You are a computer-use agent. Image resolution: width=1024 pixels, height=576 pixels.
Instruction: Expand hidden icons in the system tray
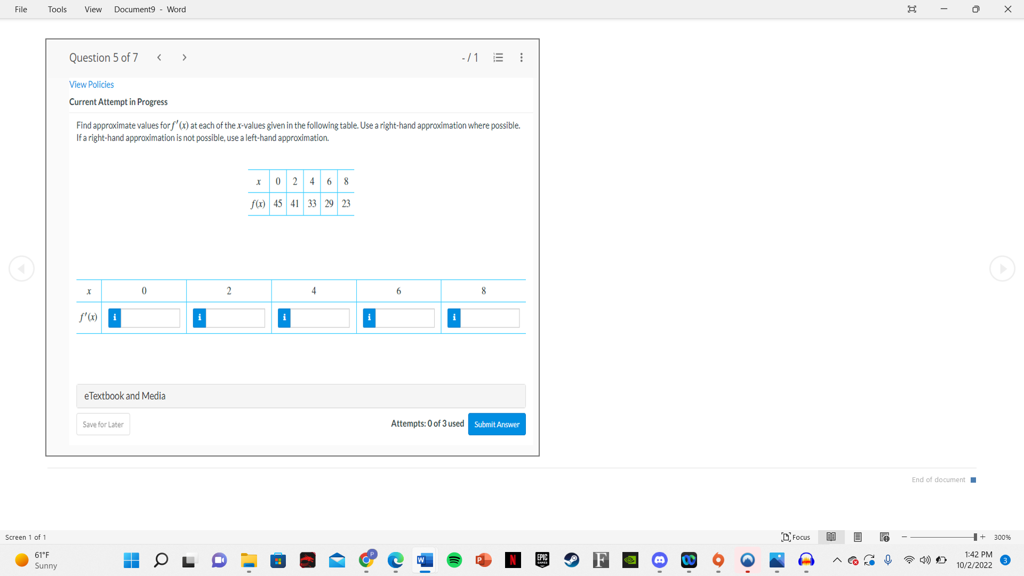[837, 561]
